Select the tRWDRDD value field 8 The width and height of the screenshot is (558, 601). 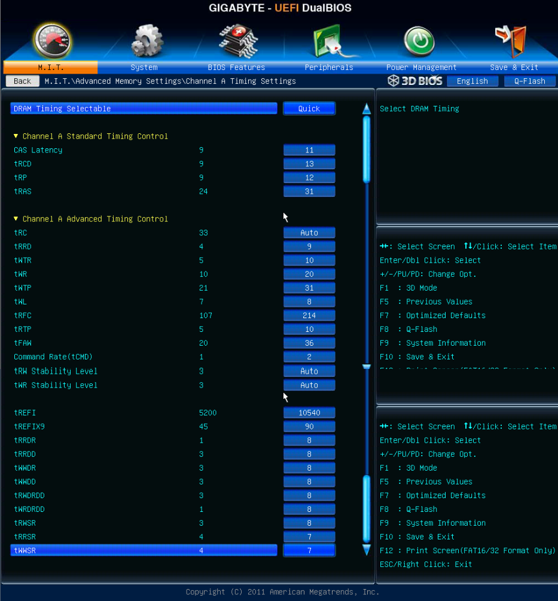coord(309,495)
